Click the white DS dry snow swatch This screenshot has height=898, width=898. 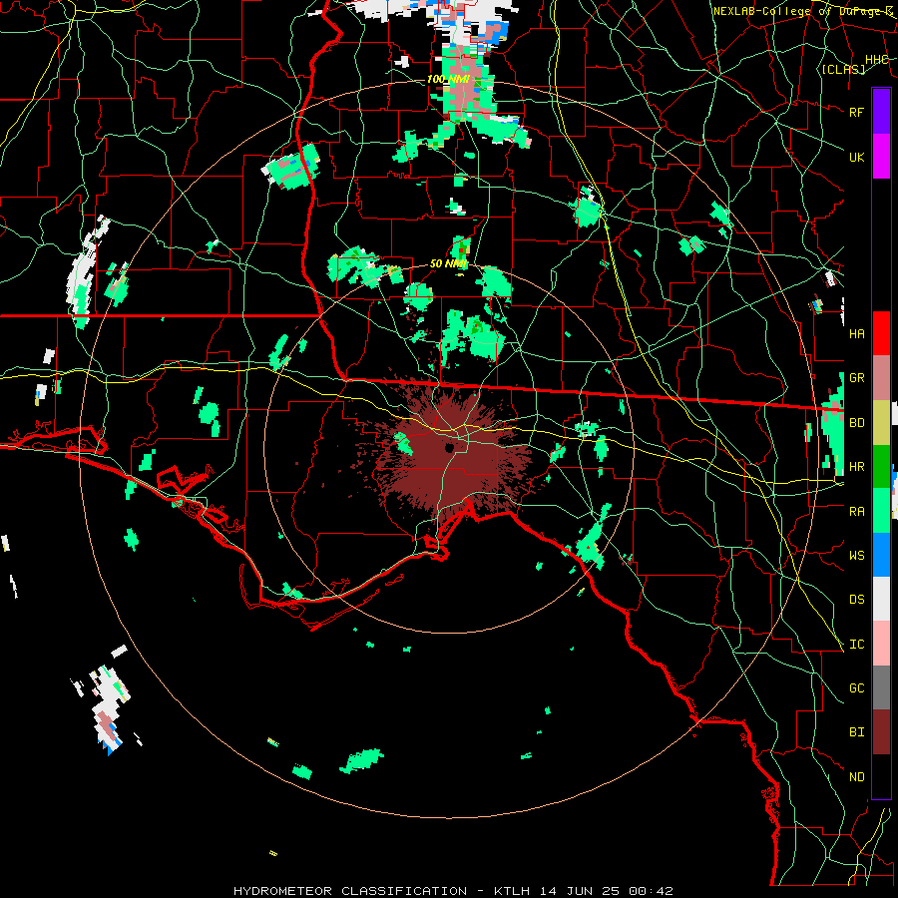click(881, 600)
